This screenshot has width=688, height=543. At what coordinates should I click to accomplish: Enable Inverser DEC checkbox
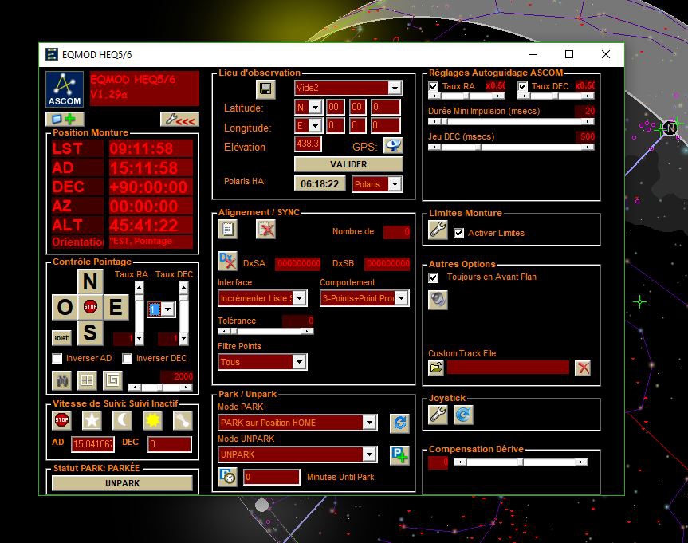coord(128,358)
